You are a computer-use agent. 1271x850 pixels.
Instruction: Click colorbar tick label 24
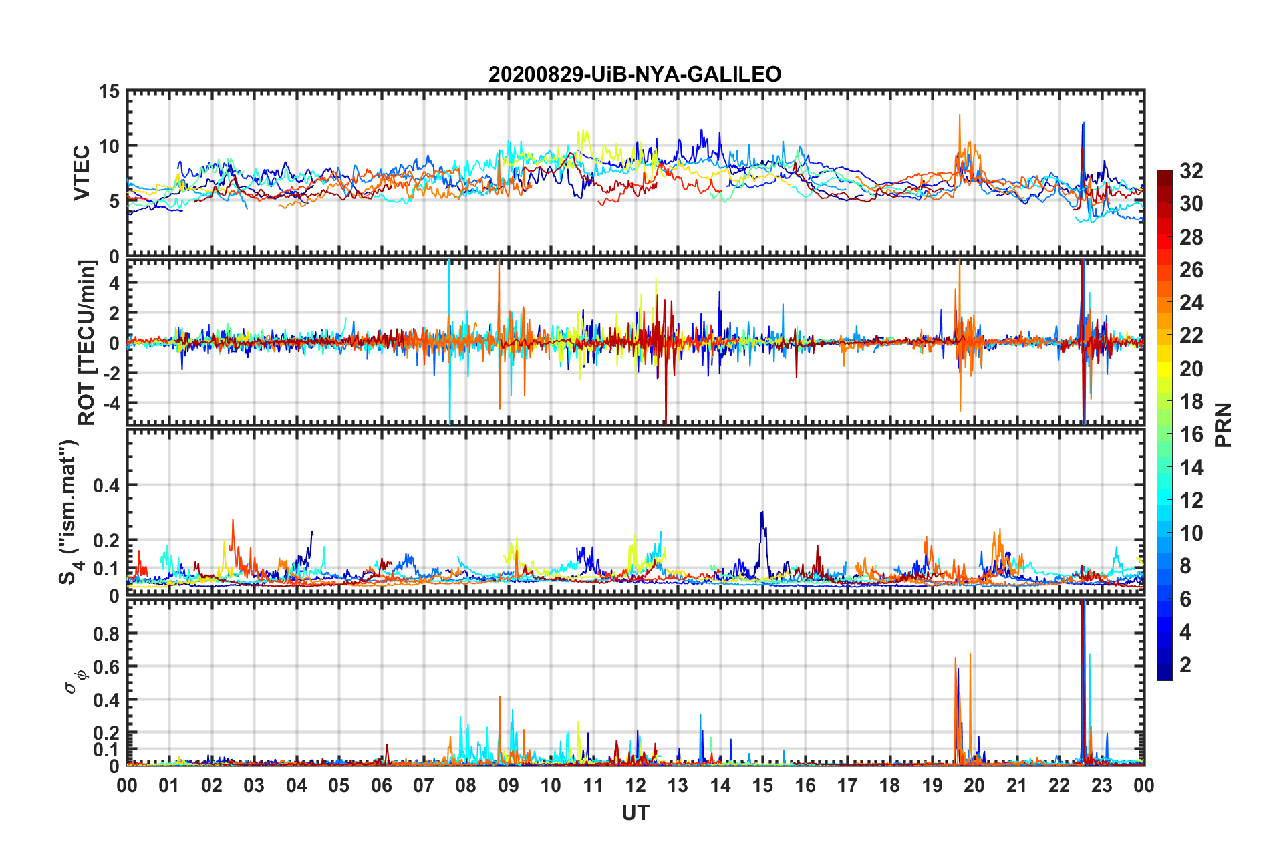coord(1191,303)
